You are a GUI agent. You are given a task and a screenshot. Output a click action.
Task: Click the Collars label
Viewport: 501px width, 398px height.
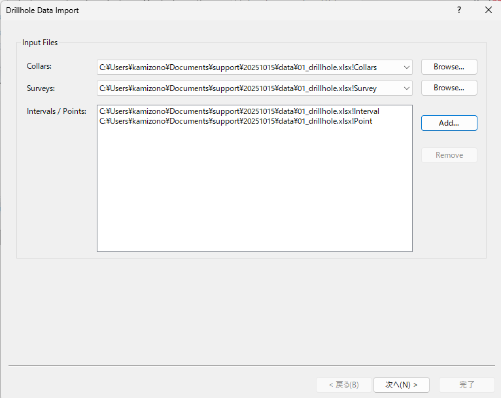[x=39, y=67]
